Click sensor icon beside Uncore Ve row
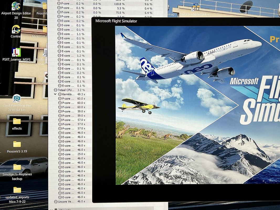280x210 pixels. pos(56,202)
